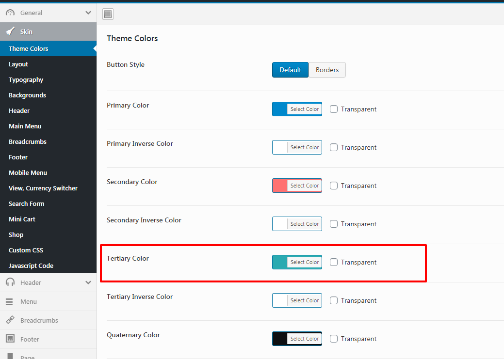
Task: Open Backgrounds settings
Action: click(48, 95)
